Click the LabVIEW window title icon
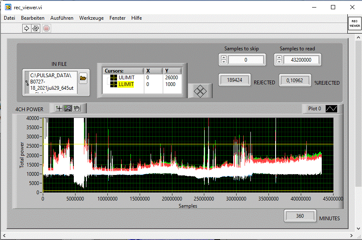Viewport: 362px width, 240px height. (x=8, y=7)
